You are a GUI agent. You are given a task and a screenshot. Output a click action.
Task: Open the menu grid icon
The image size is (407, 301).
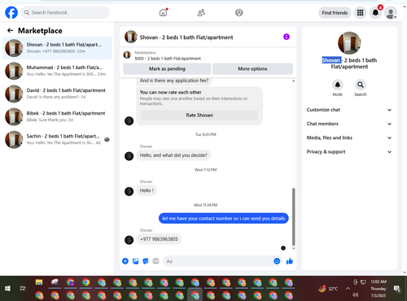point(360,13)
